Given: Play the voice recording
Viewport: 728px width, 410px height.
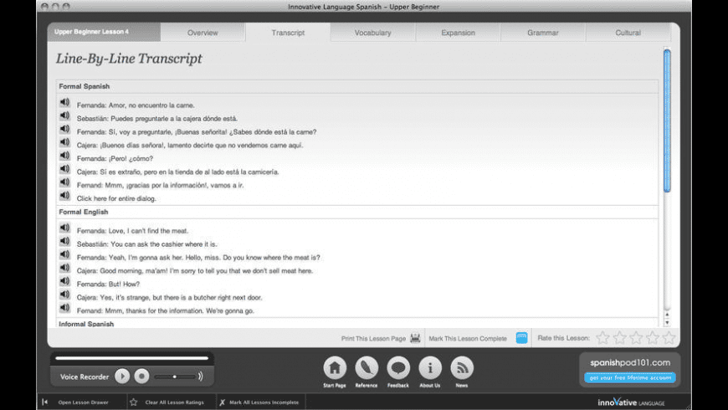Looking at the screenshot, I should [x=122, y=376].
